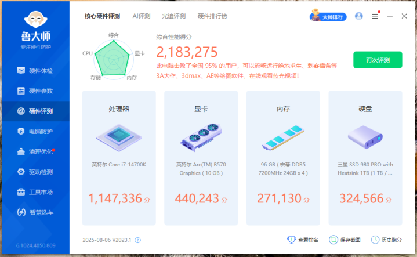Click the 综合性能得分 heading
The width and height of the screenshot is (417, 257).
pos(174,37)
